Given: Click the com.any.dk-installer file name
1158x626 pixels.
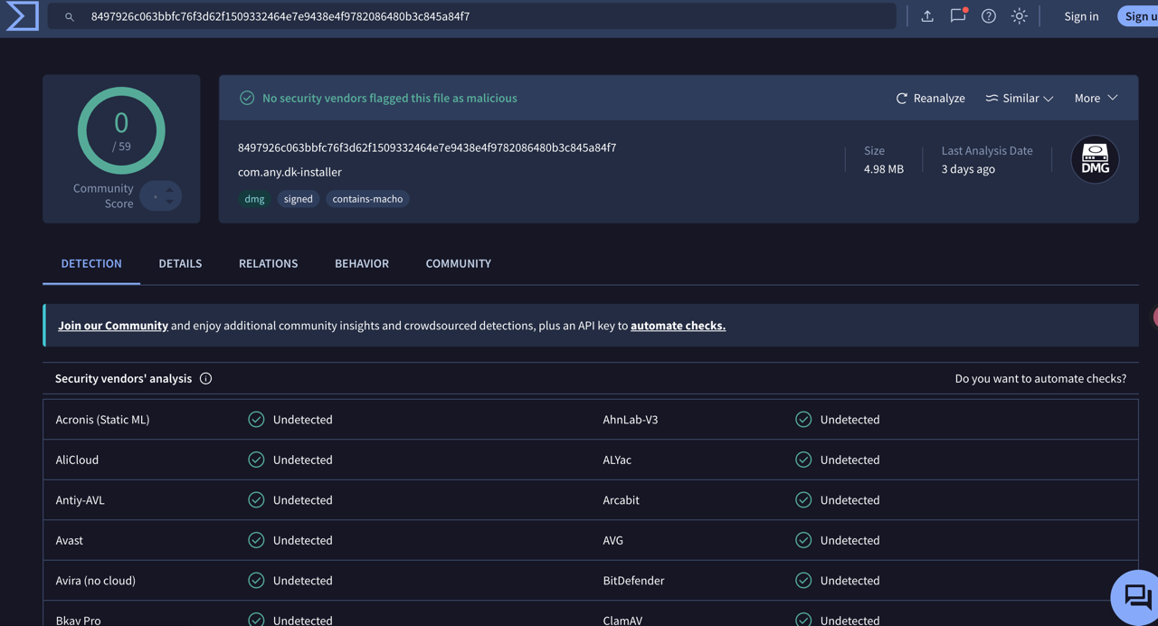Looking at the screenshot, I should point(289,172).
